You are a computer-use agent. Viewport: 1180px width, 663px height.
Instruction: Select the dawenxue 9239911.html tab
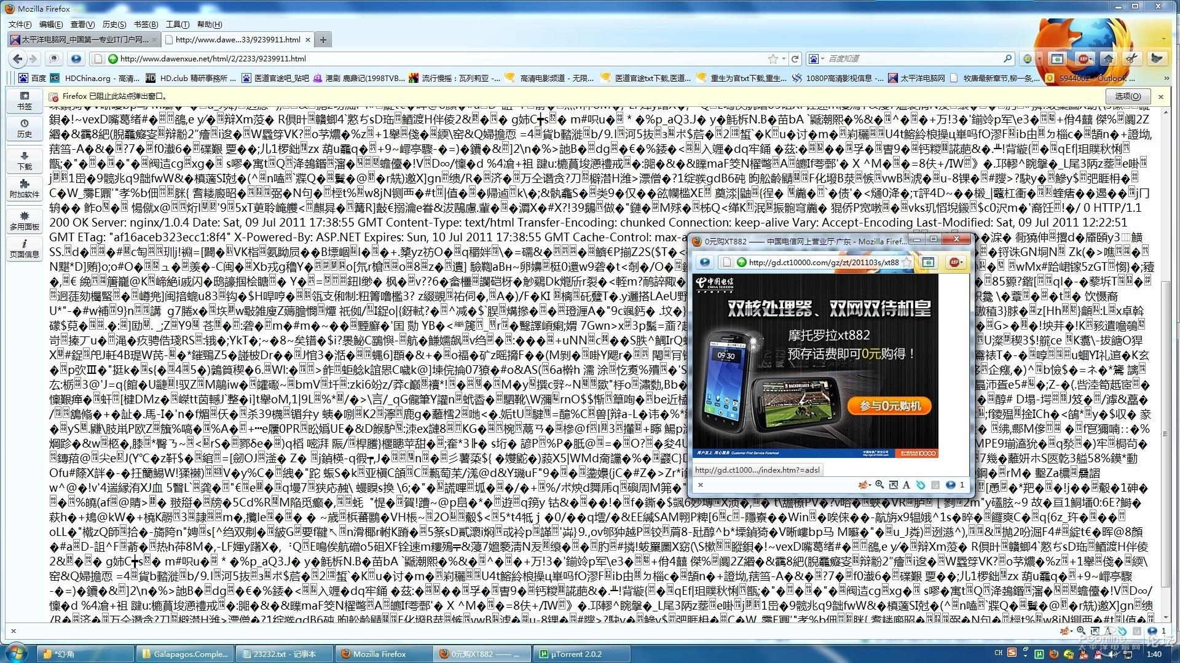tap(238, 40)
